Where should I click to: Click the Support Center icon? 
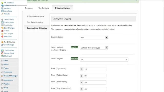pos(2,53)
